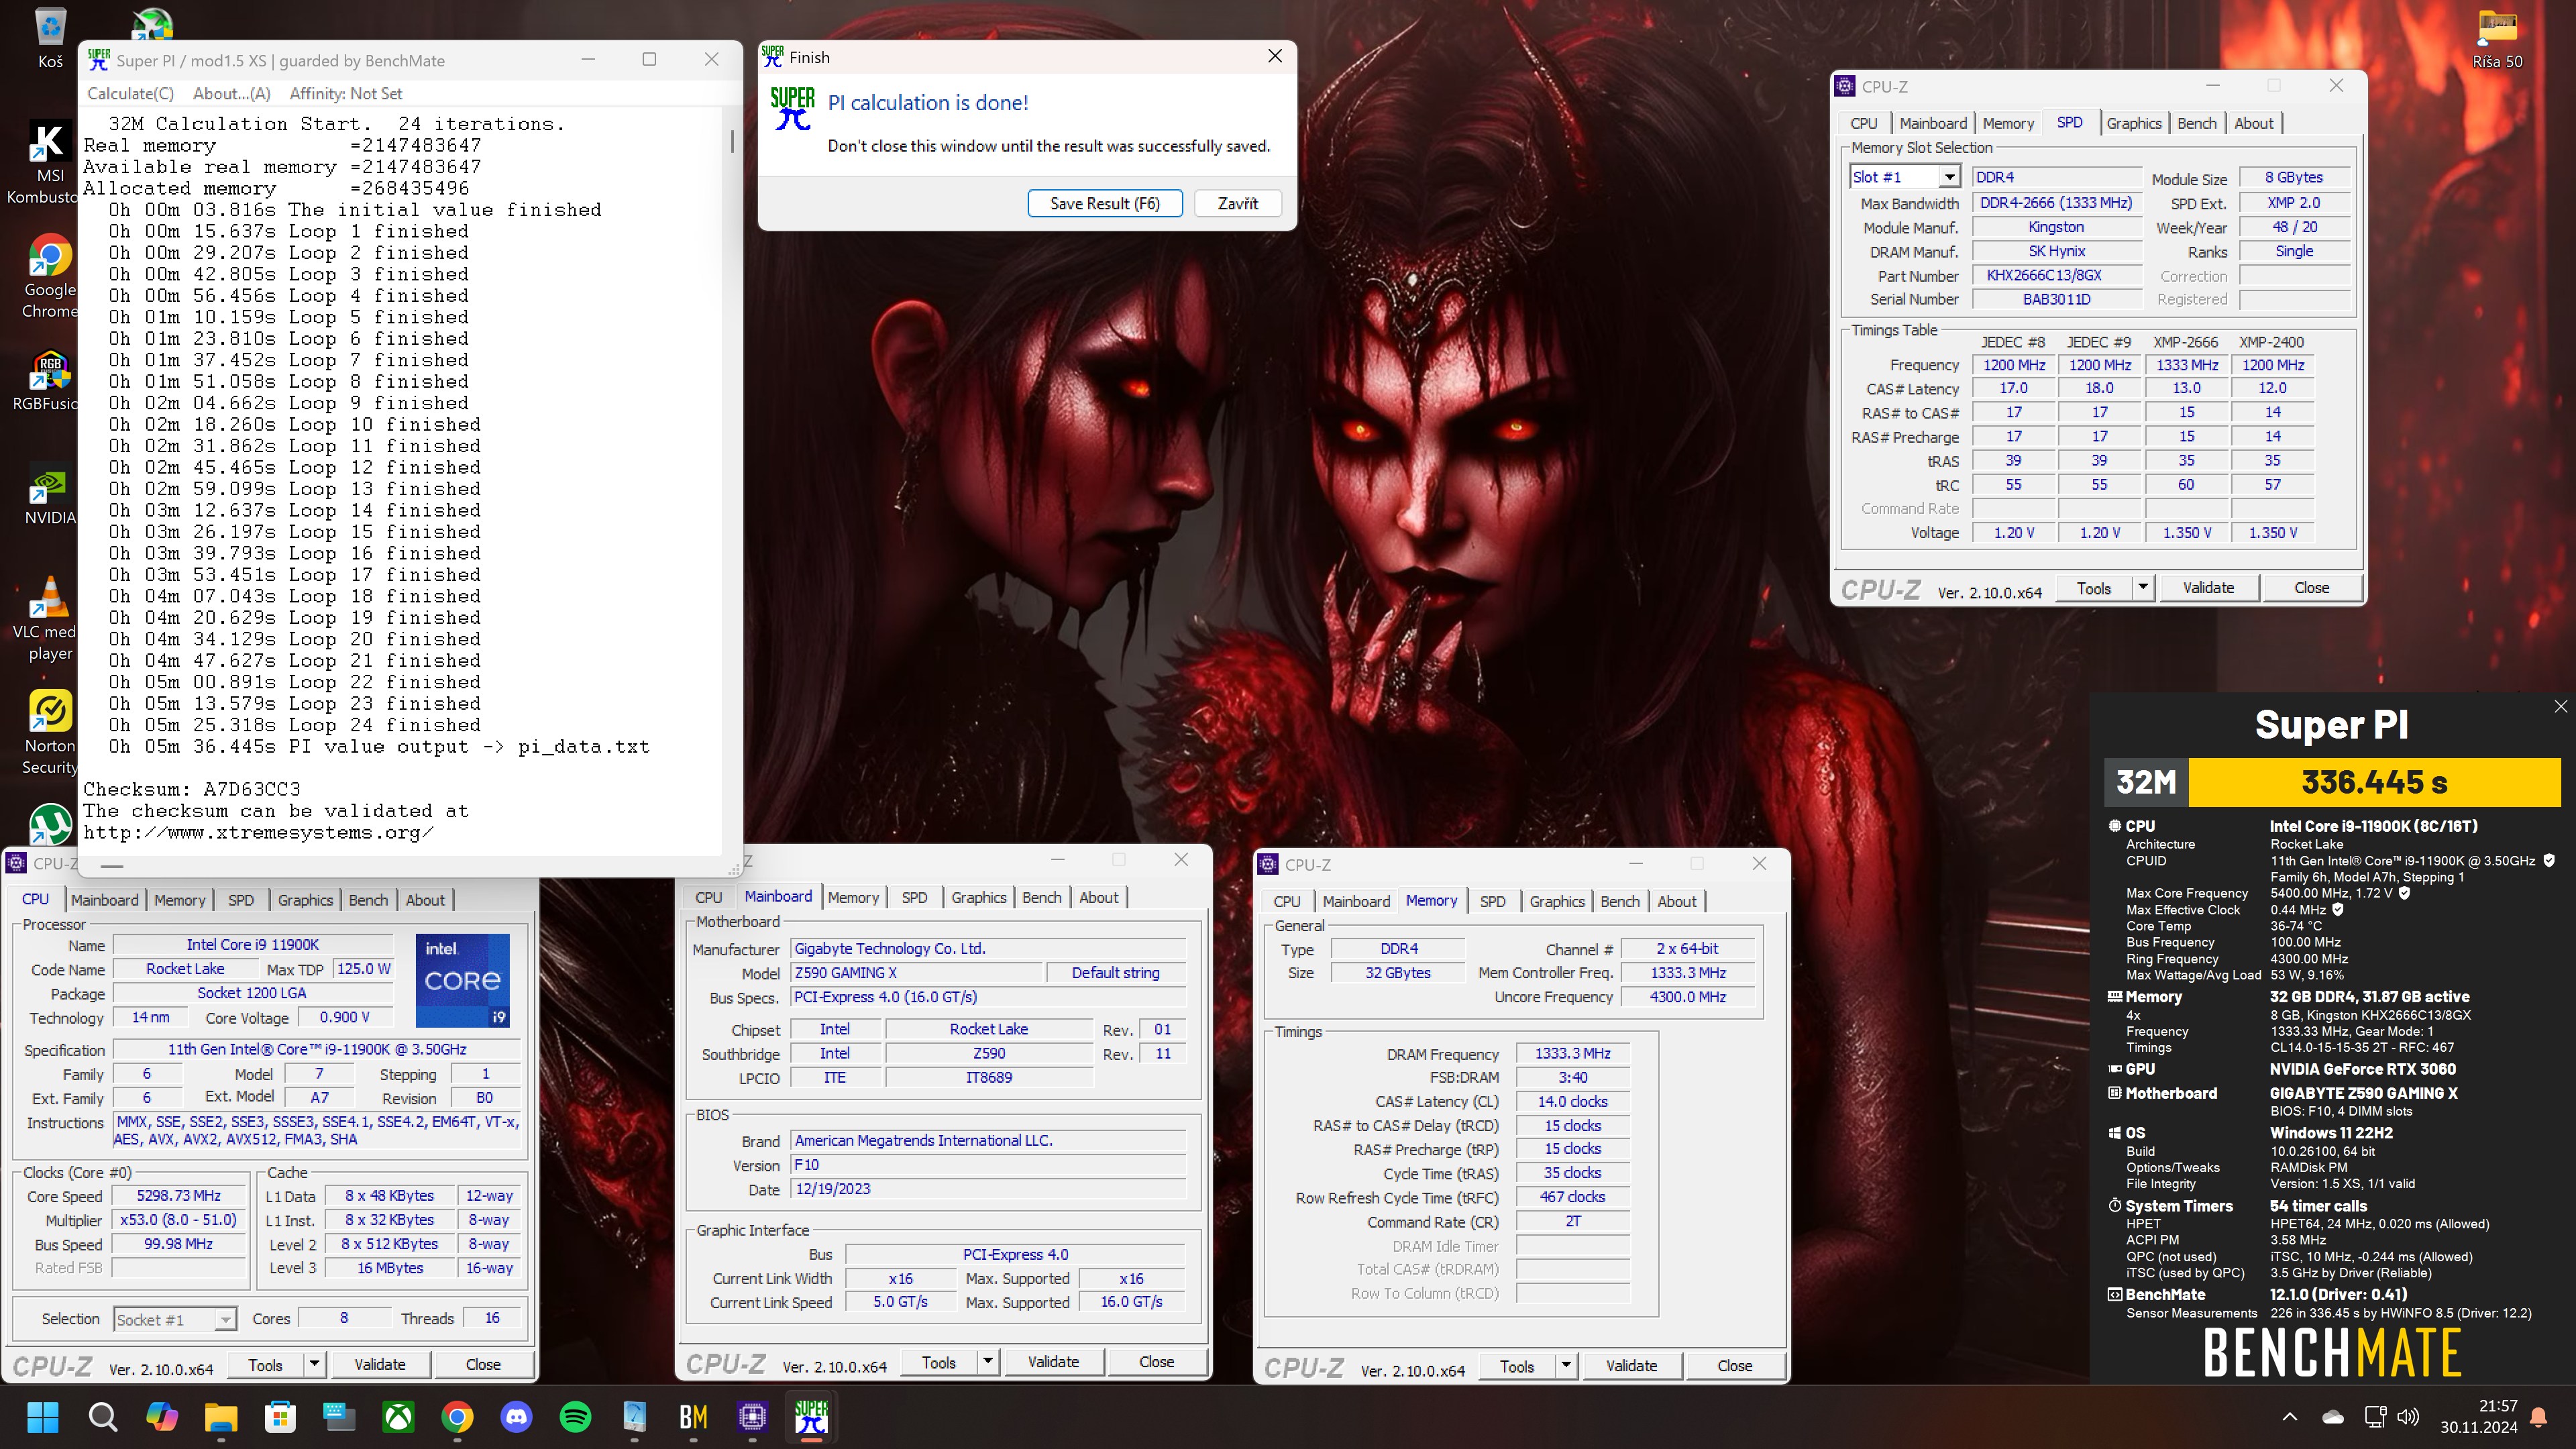Open Calculate(C) menu in Super PI
The image size is (2576, 1449).
(x=130, y=93)
